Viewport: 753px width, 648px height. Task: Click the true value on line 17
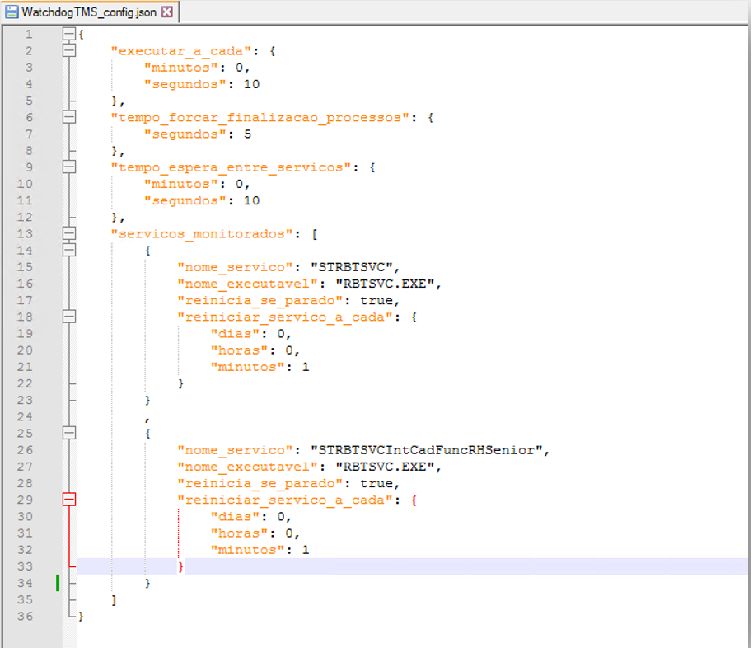pyautogui.click(x=376, y=300)
